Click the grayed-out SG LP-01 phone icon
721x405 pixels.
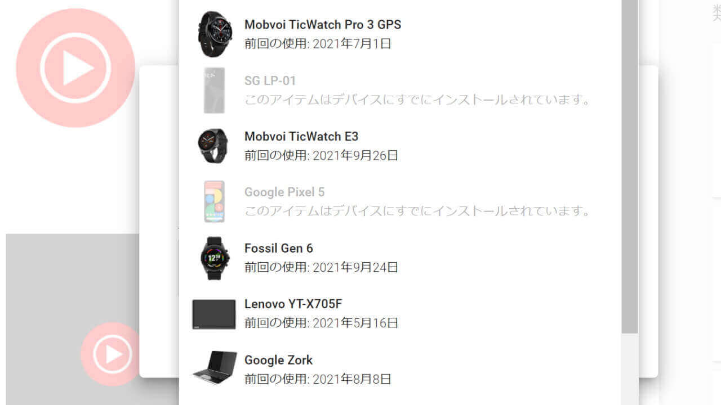(x=214, y=90)
